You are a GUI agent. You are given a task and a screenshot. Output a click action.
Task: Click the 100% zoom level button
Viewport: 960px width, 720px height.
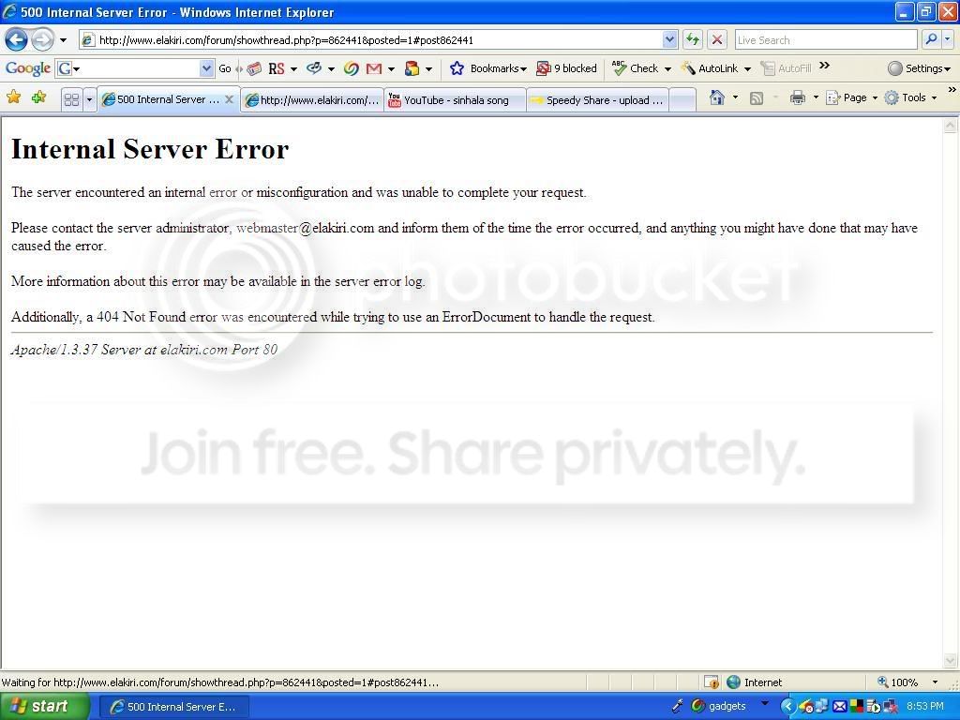[897, 682]
